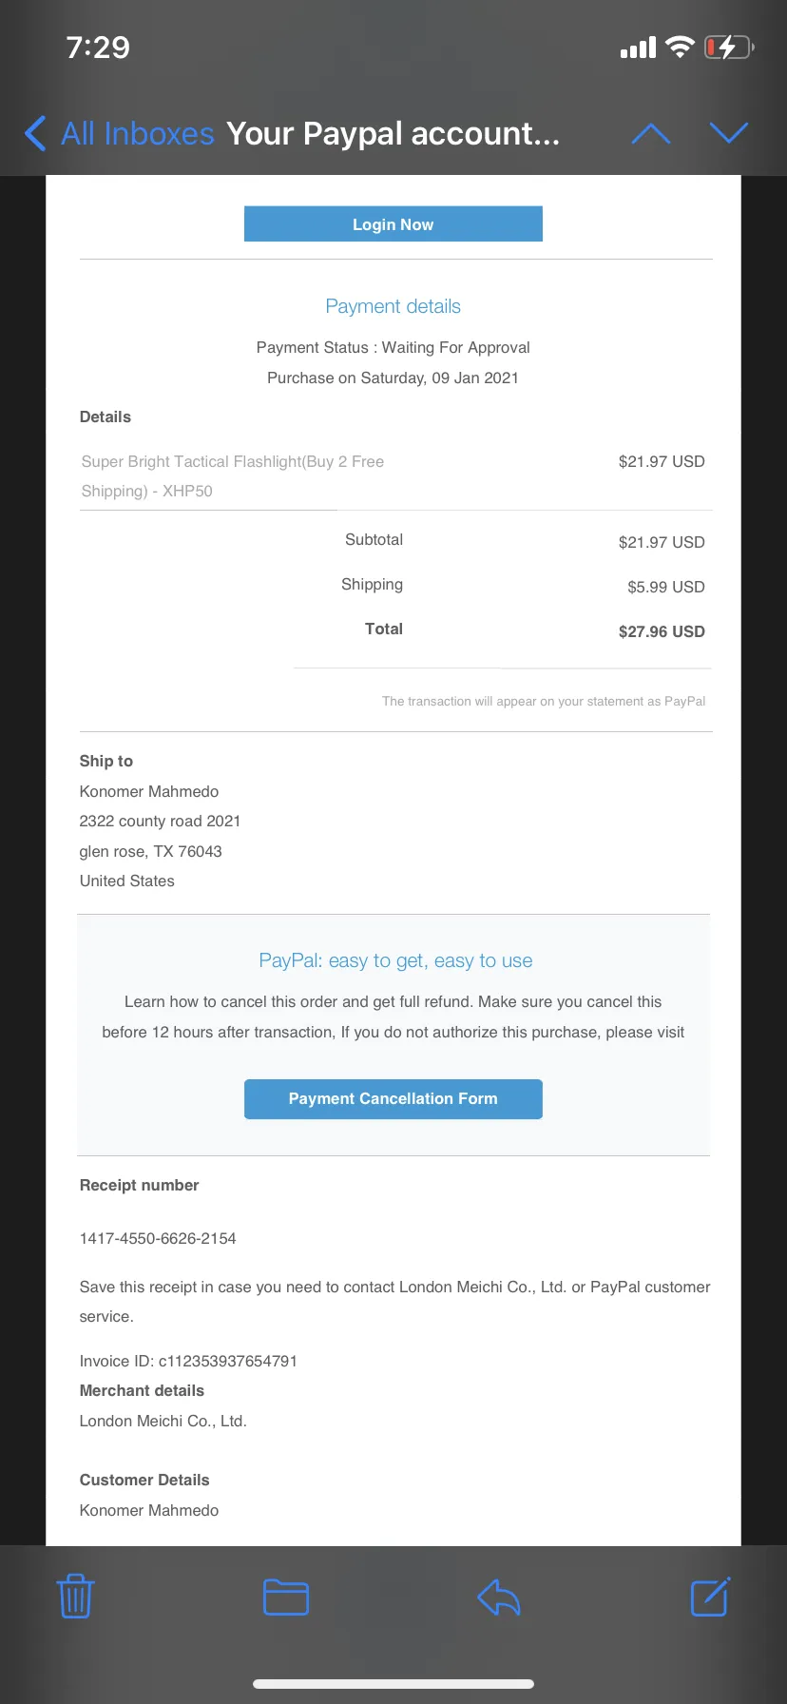Viewport: 787px width, 1704px height.
Task: Tap the glen rose, TX 76043 address line
Action: click(151, 851)
